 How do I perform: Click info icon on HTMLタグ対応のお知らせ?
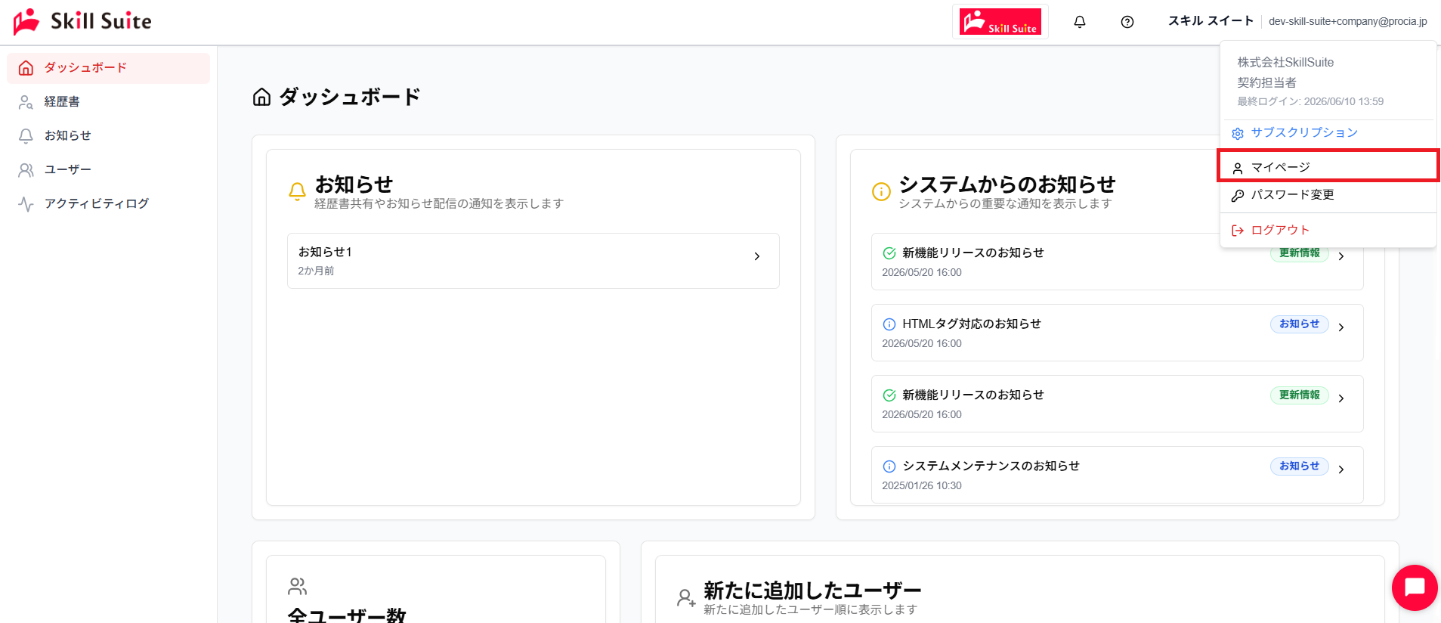[889, 324]
